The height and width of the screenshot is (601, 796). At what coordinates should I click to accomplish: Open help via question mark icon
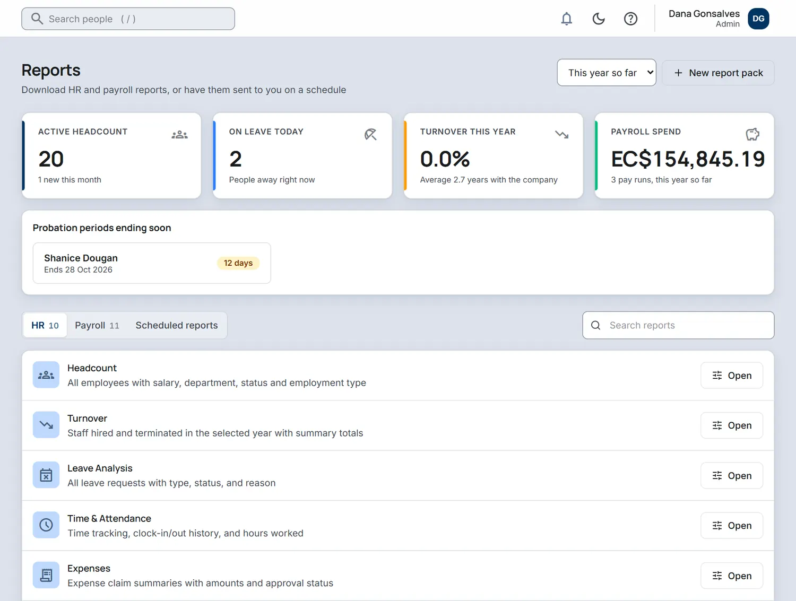(x=630, y=19)
